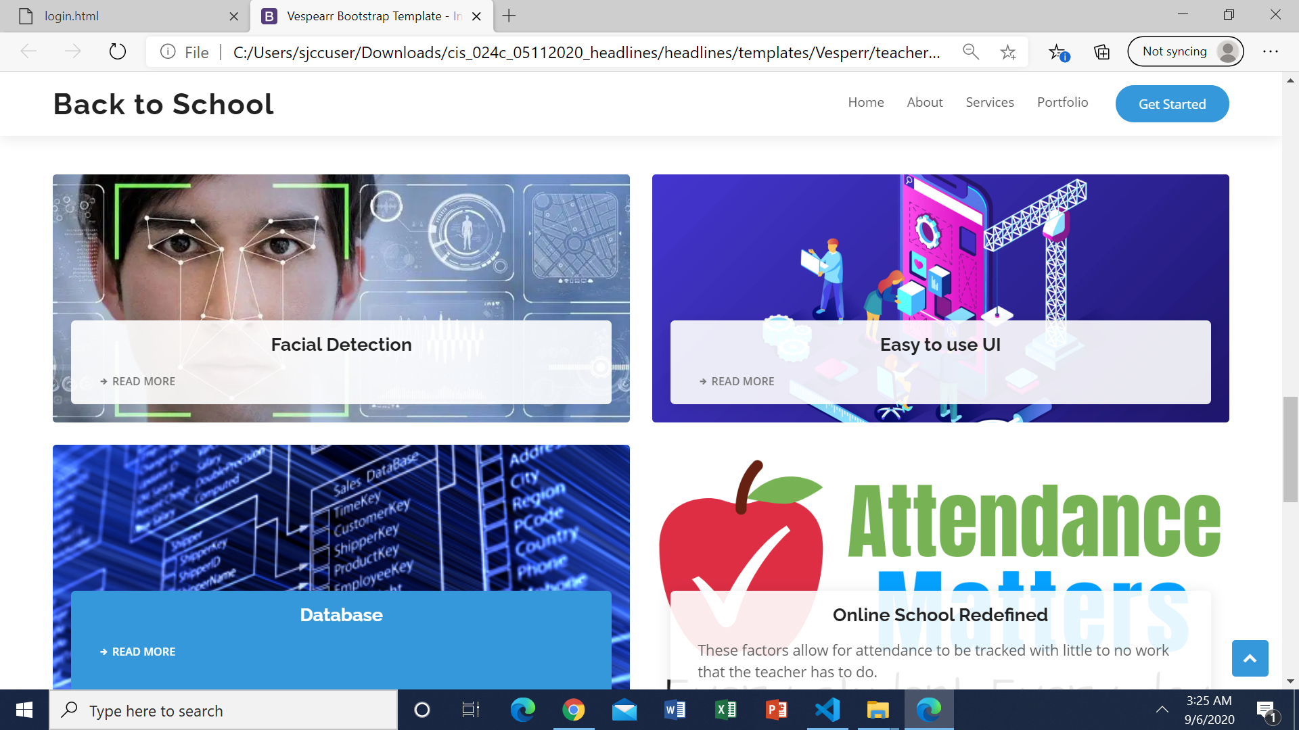Open the Services nav menu item
Screen dimensions: 1299x730
(989, 102)
